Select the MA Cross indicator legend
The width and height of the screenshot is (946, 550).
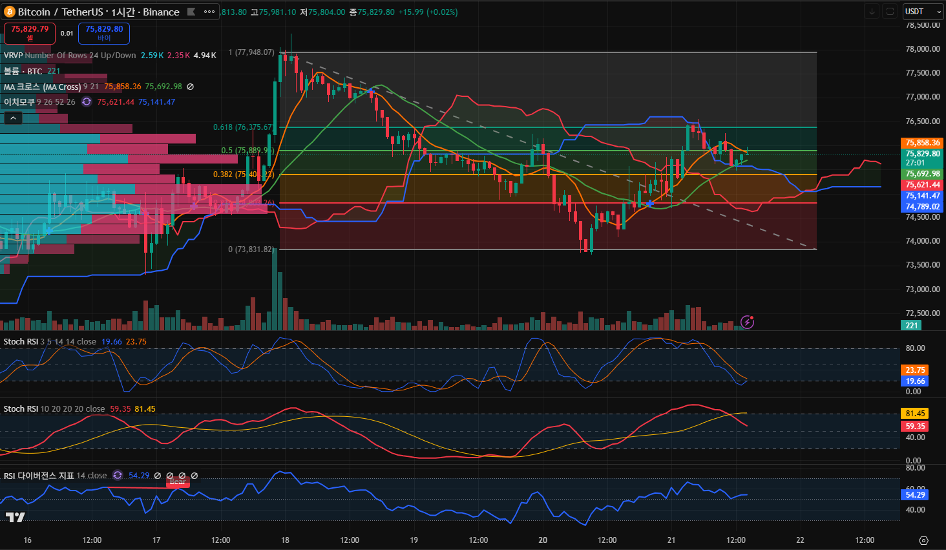coord(42,87)
